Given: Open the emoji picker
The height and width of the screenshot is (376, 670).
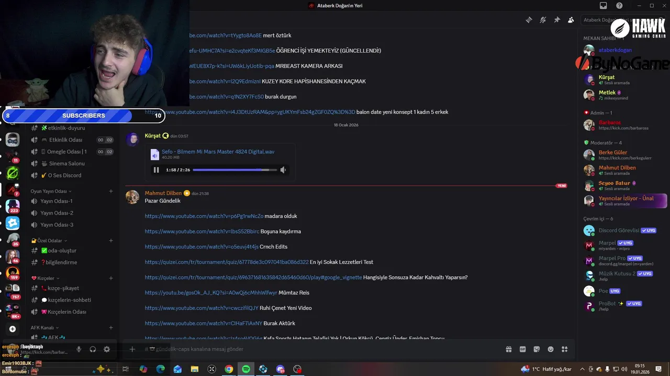Looking at the screenshot, I should coord(550,349).
